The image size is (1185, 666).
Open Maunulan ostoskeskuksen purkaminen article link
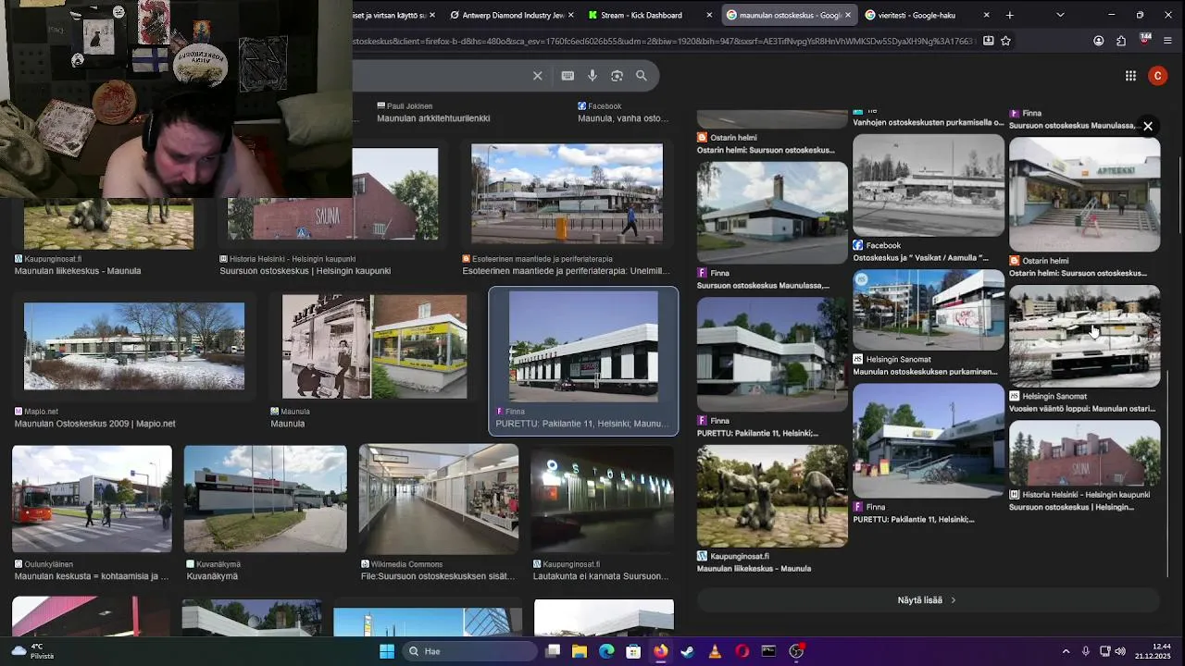pyautogui.click(x=925, y=372)
